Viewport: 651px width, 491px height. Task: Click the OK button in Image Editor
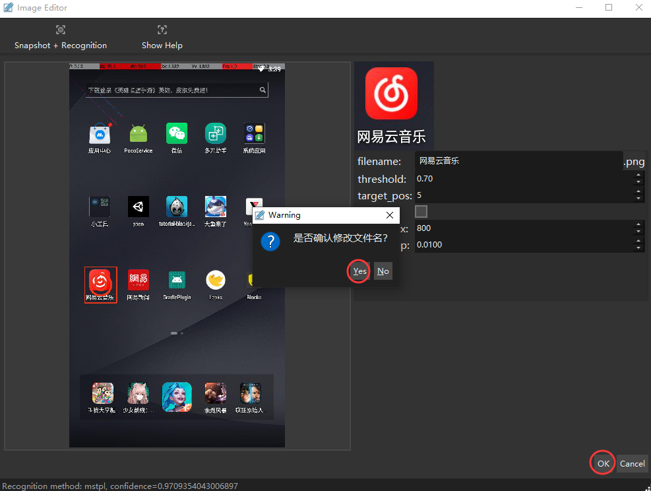604,463
